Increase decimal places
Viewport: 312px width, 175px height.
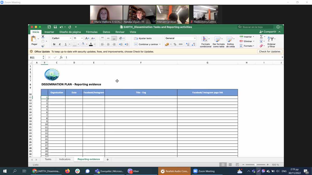187,44
